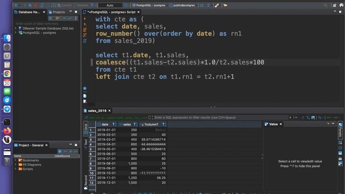This screenshot has height=194, width=345.
Task: Click the DataSource column header in Project panel
Action: pyautogui.click(x=67, y=156)
